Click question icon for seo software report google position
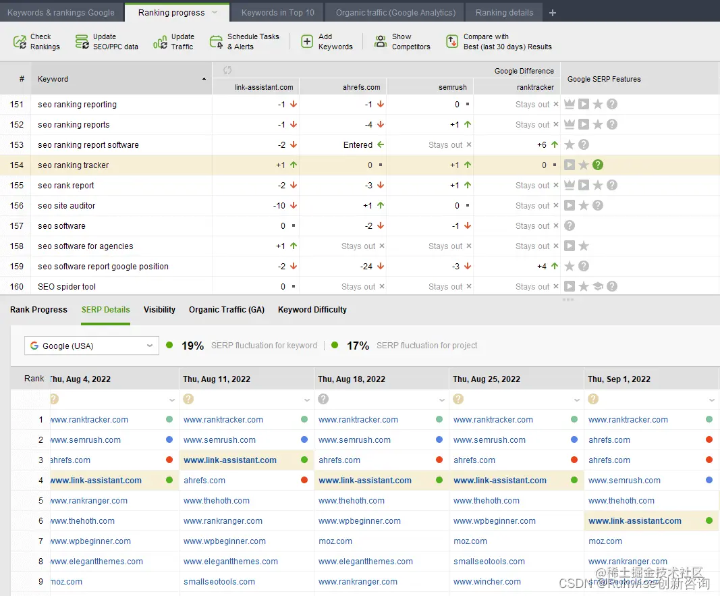Image resolution: width=720 pixels, height=596 pixels. (584, 266)
